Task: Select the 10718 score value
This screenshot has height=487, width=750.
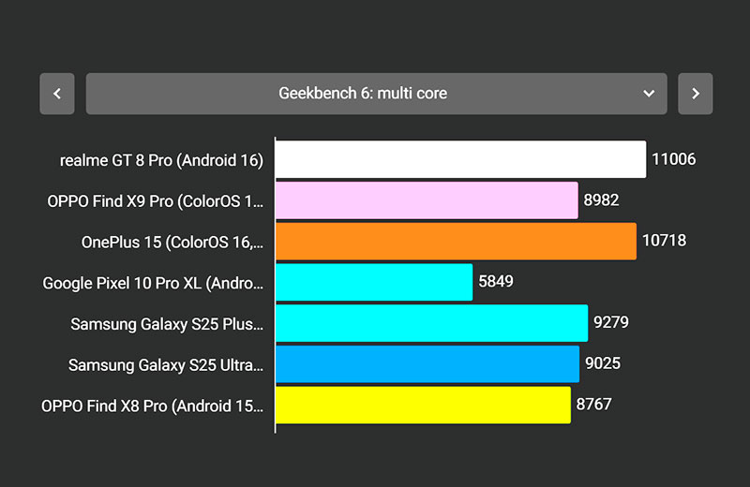Action: 664,241
